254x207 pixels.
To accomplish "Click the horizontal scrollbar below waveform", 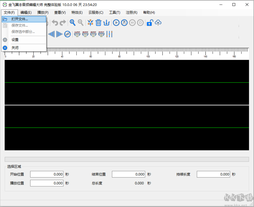I will [x=127, y=159].
